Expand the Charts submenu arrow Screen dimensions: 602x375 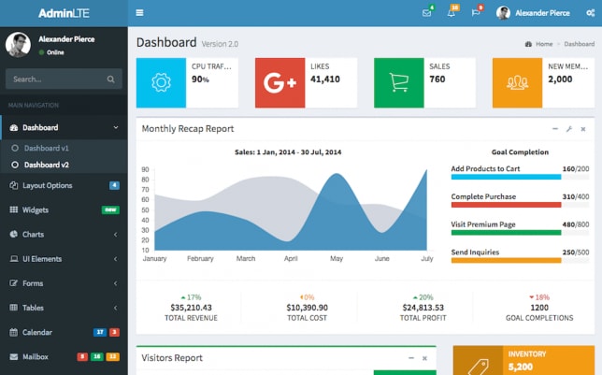(x=116, y=235)
